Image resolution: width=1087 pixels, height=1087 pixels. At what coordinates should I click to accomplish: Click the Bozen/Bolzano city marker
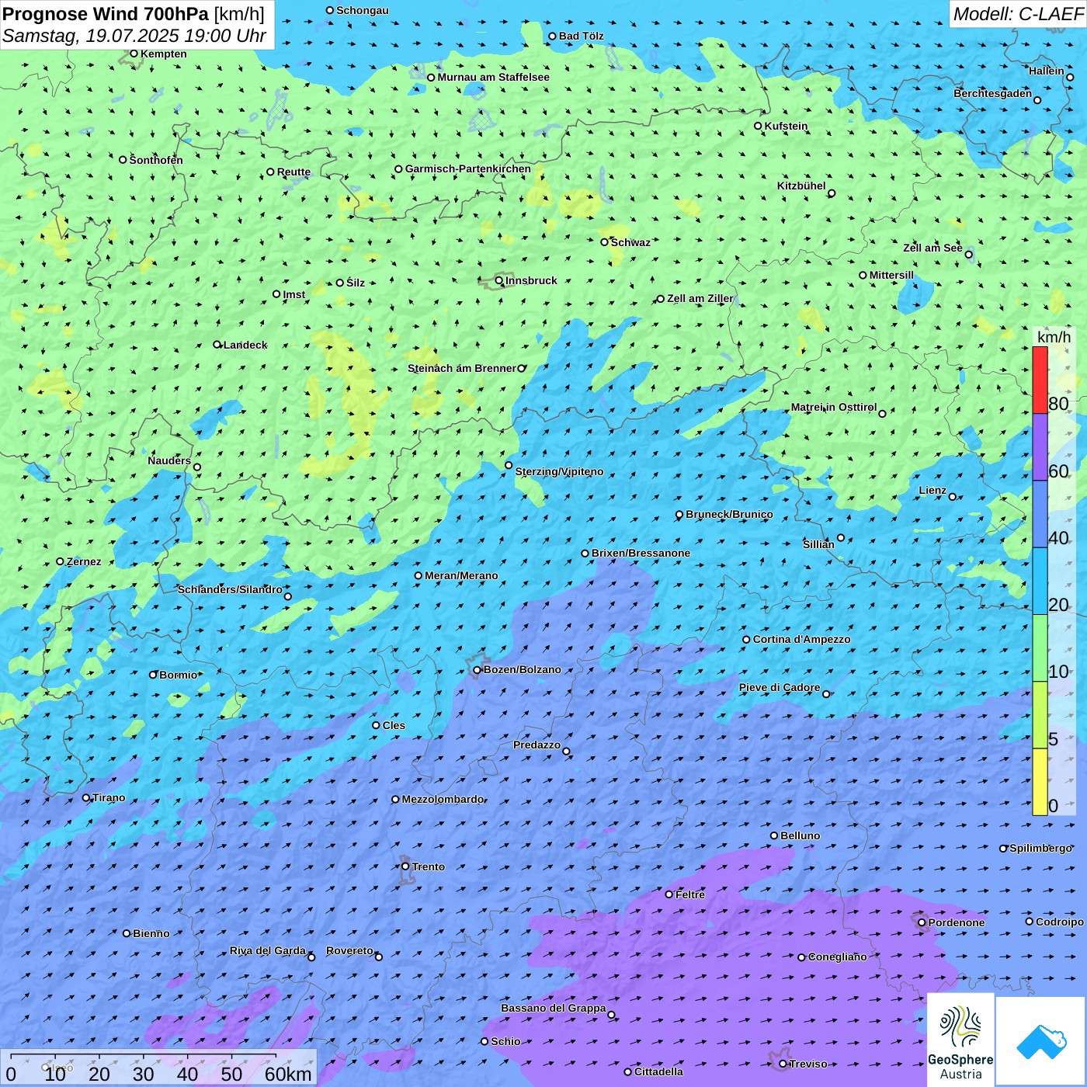[477, 670]
